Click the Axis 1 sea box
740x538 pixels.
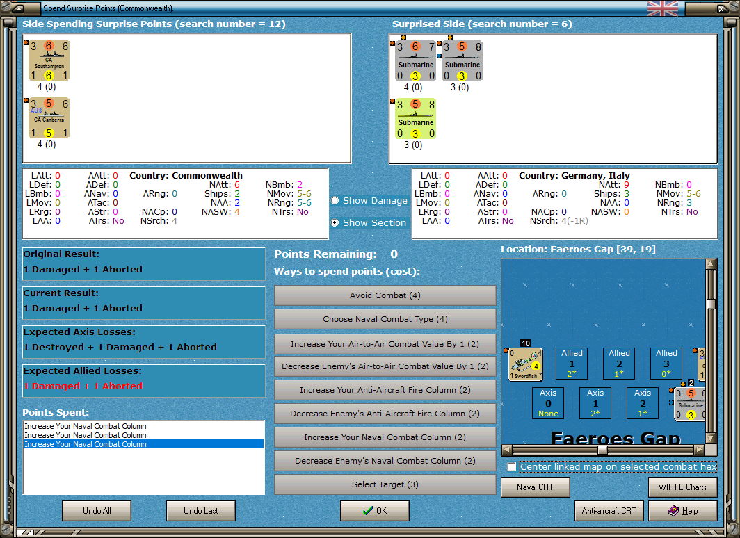coord(595,403)
